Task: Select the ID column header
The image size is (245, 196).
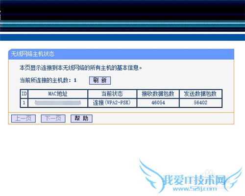Action: point(24,94)
